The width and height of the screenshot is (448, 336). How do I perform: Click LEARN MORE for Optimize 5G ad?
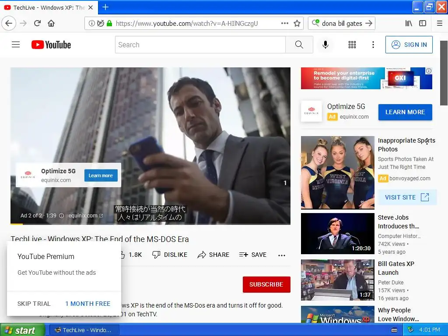pos(405,112)
